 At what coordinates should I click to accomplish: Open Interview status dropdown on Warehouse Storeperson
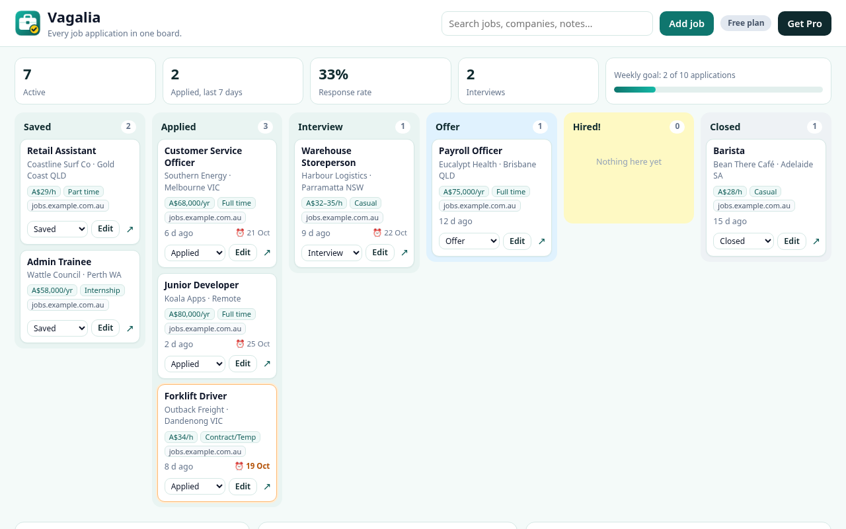[332, 253]
